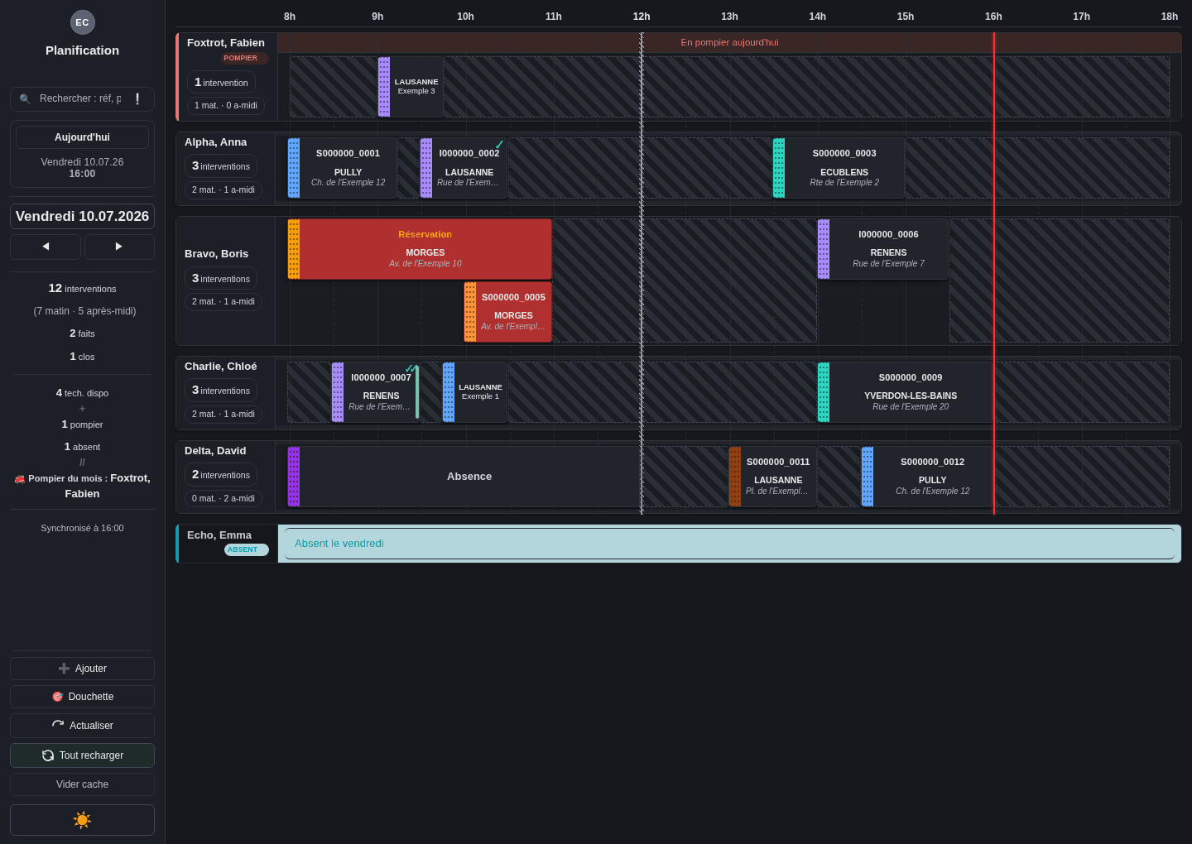
Task: Open intervention I000000_0007 in Renens
Action: pos(375,392)
